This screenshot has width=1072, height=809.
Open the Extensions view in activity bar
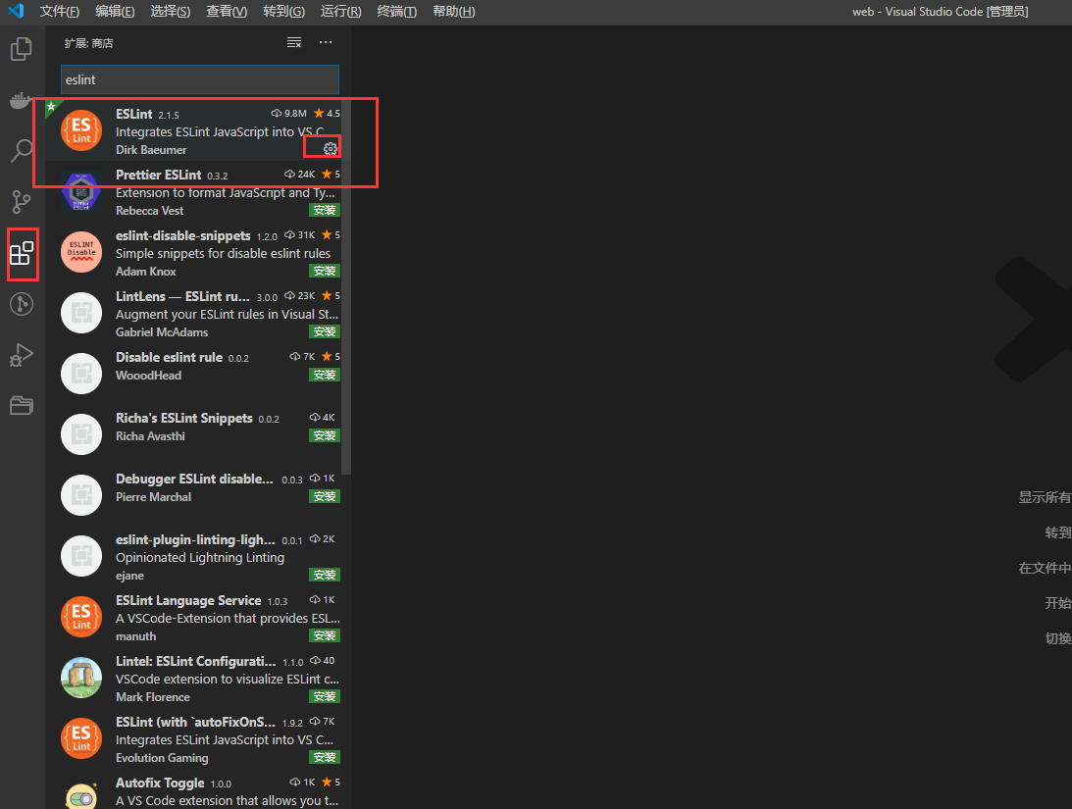point(22,253)
